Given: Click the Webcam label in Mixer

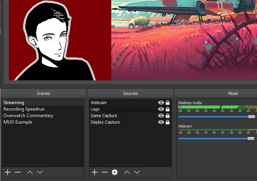Looking at the screenshot, I should tap(185, 126).
